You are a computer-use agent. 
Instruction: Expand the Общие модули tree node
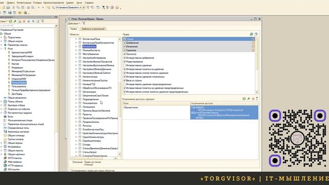[2, 41]
